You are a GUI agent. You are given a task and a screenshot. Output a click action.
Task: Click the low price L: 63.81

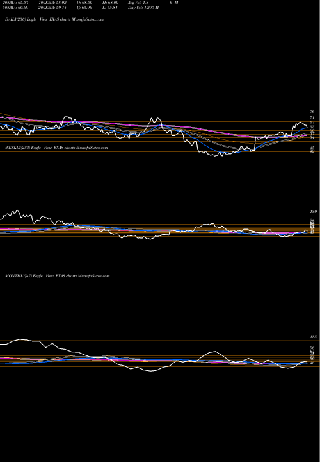pyautogui.click(x=110, y=8)
